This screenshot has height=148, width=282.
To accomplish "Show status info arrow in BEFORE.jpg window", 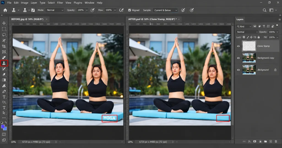I will pyautogui.click(x=56, y=142).
